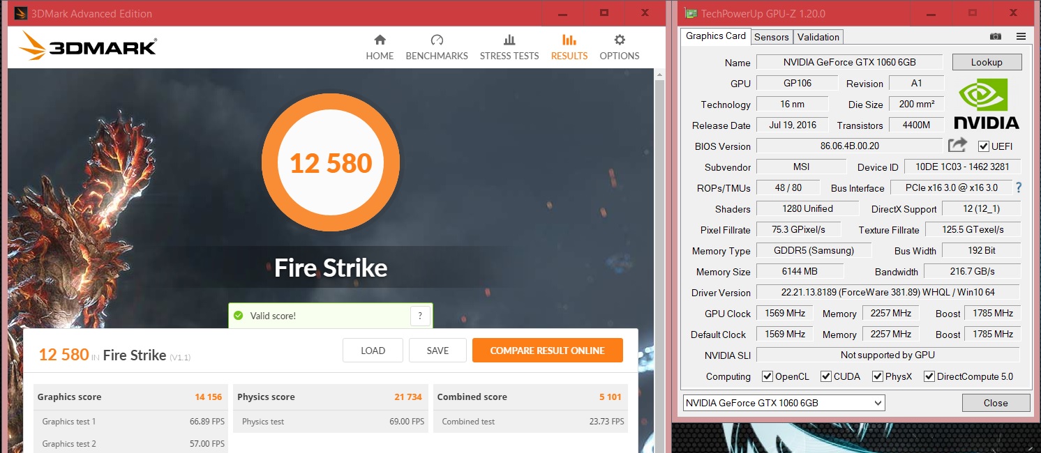Click the 3DMark title bar app icon
The width and height of the screenshot is (1041, 453).
(x=21, y=13)
